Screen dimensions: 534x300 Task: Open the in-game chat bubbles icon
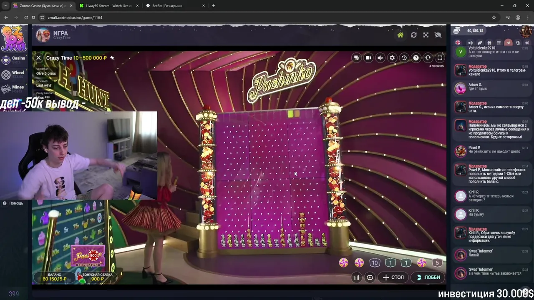pyautogui.click(x=356, y=58)
